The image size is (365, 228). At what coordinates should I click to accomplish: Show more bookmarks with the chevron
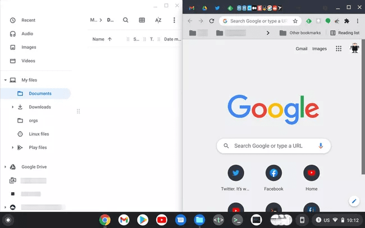[x=268, y=33]
